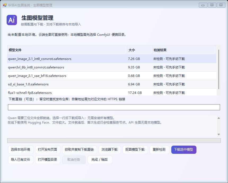Start 浏览器下载
Viewport: 228px width, 183px height.
tap(110, 150)
